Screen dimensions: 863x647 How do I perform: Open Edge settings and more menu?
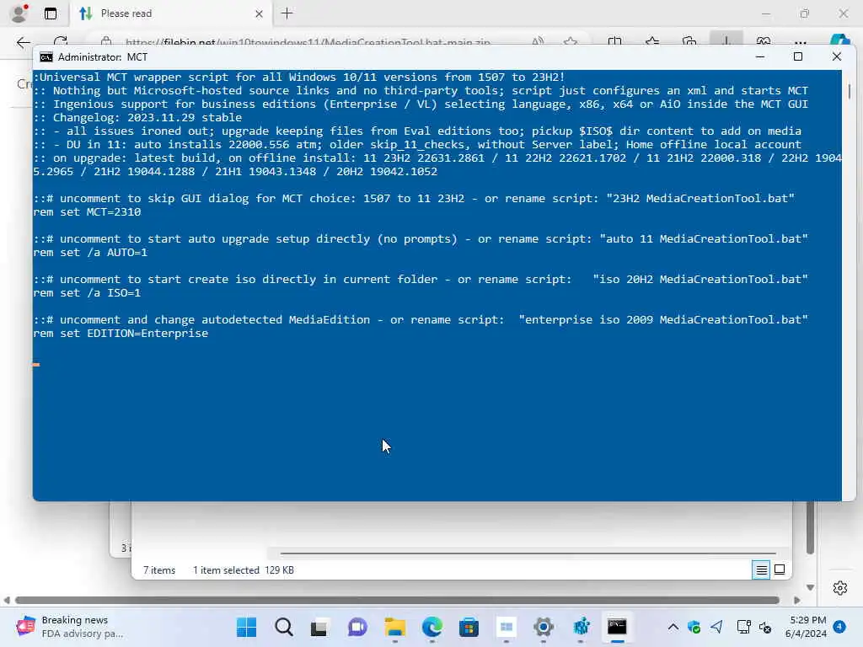point(801,42)
